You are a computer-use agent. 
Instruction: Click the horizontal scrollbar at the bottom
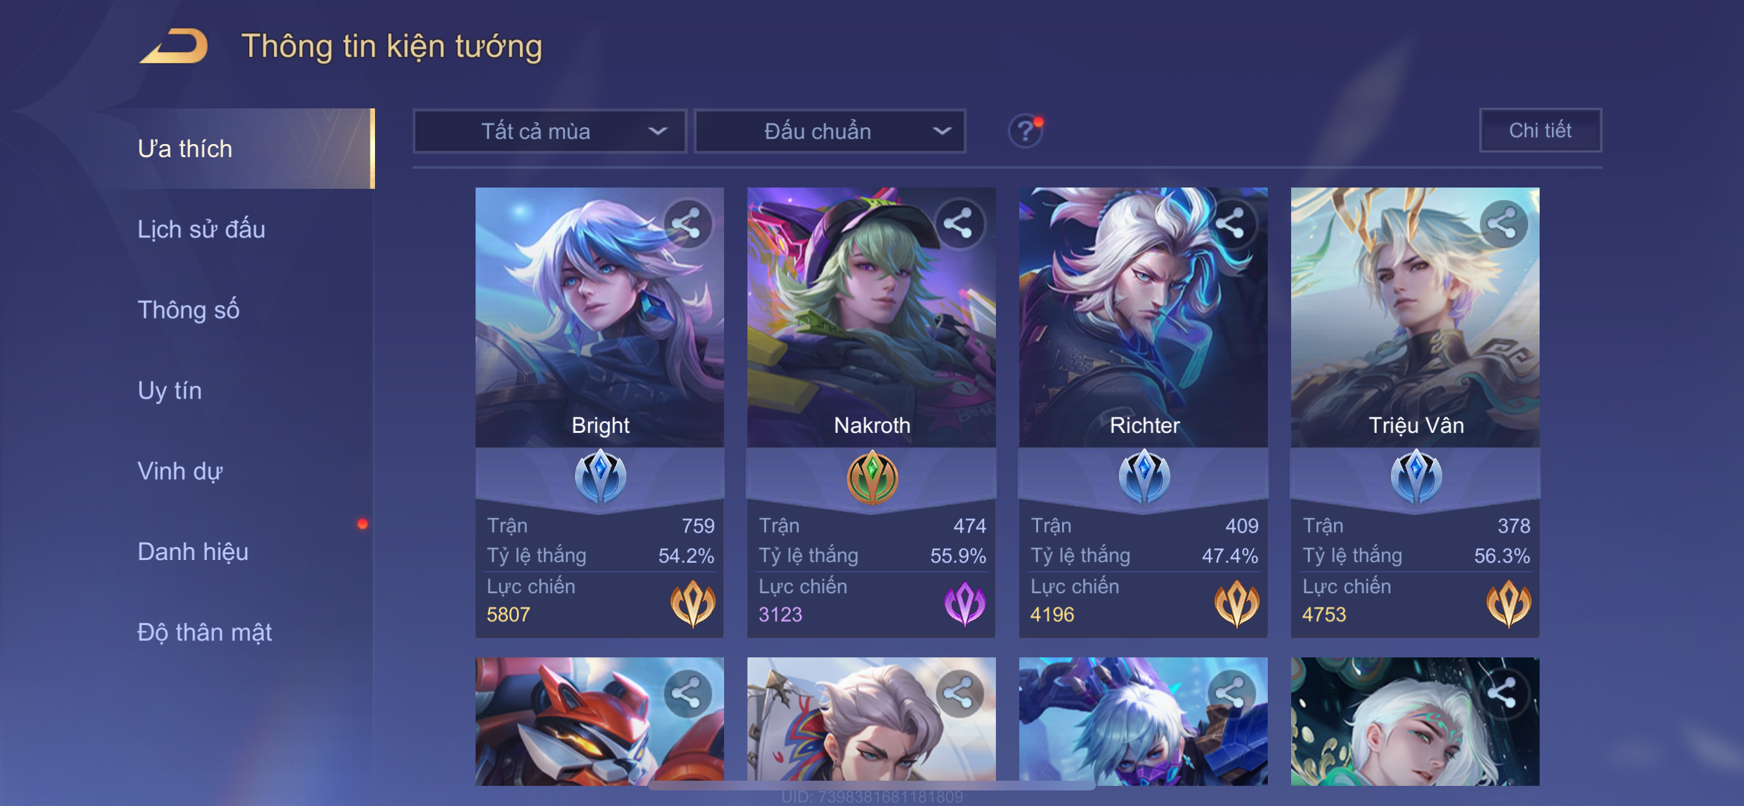872,786
